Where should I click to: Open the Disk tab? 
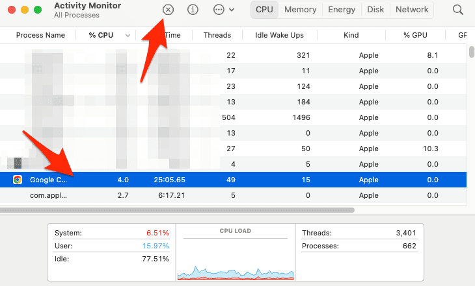coord(375,10)
